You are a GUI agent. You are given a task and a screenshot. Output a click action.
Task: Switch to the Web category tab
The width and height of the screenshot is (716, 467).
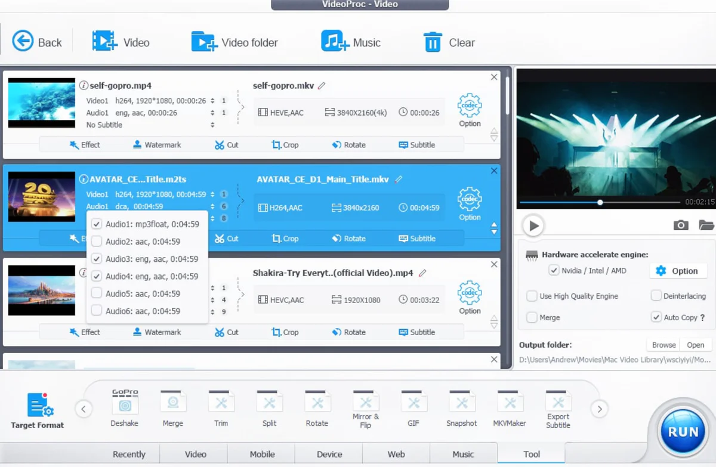pos(396,454)
